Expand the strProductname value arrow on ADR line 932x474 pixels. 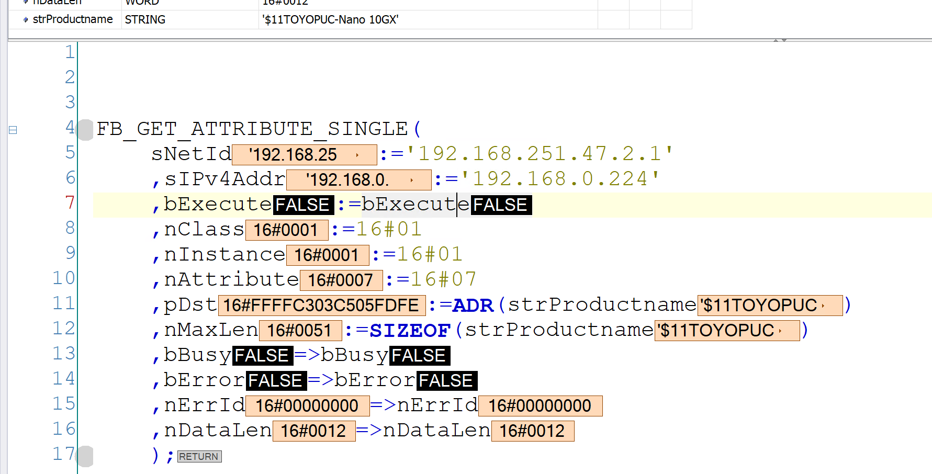(x=823, y=306)
